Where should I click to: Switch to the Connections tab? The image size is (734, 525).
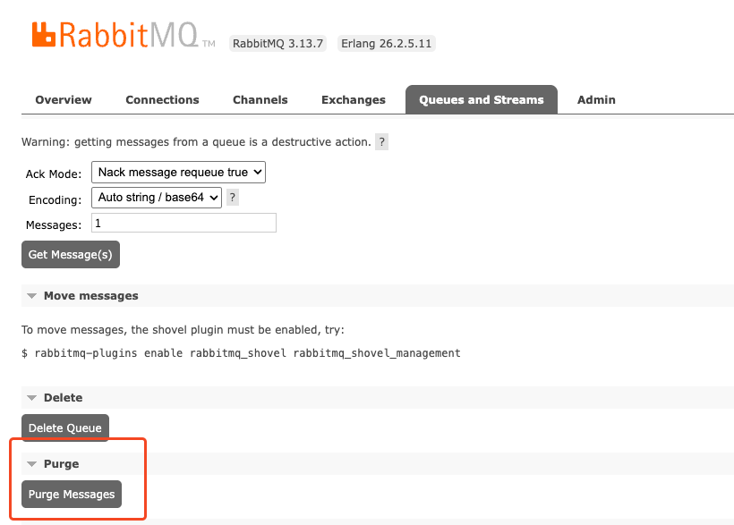[162, 99]
